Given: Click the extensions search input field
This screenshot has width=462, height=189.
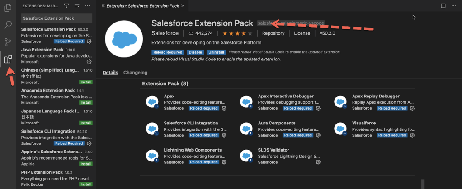Looking at the screenshot, I should pyautogui.click(x=57, y=18).
